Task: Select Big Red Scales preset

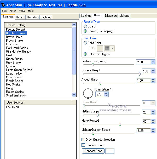Action: pyautogui.click(x=16, y=33)
